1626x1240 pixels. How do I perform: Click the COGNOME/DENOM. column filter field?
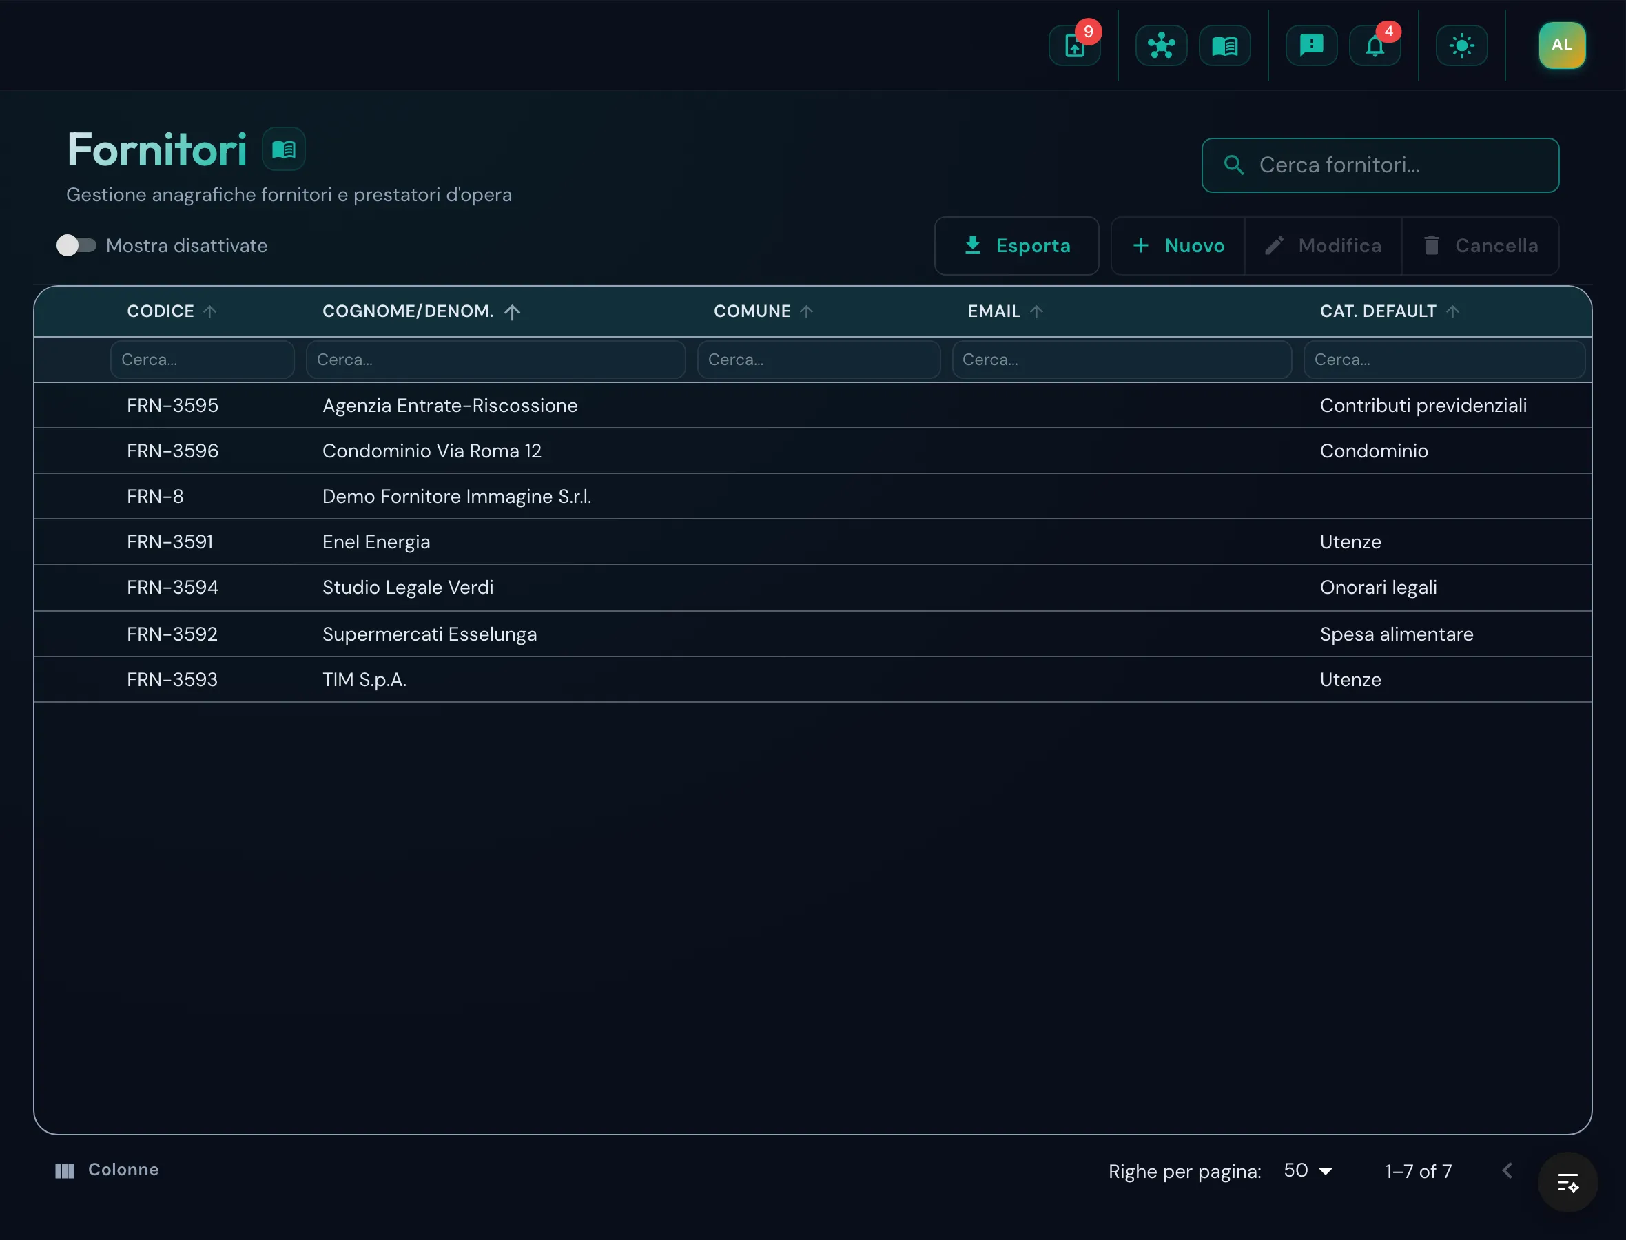coord(495,360)
